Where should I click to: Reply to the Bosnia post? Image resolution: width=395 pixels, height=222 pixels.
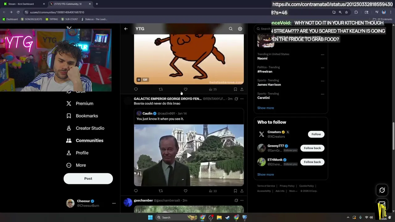[x=136, y=191]
